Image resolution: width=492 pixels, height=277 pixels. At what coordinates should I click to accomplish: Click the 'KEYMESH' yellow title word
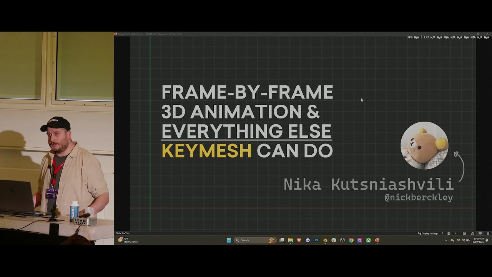coord(206,151)
